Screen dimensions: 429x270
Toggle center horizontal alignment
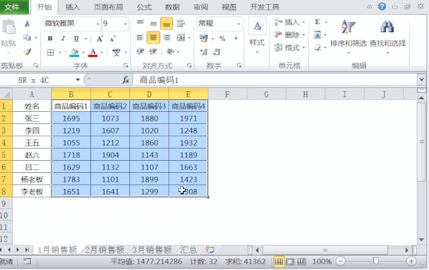click(x=154, y=38)
